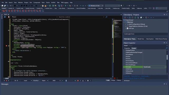Click the clock icon in Projects toolbar
Image resolution: width=169 pixels, height=95 pixels.
coord(146,18)
